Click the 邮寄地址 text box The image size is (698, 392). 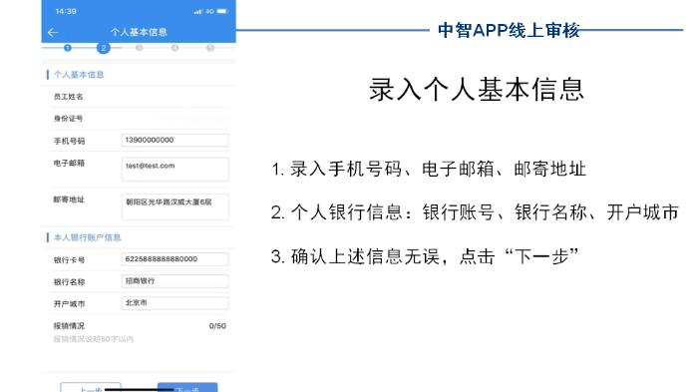pyautogui.click(x=174, y=206)
